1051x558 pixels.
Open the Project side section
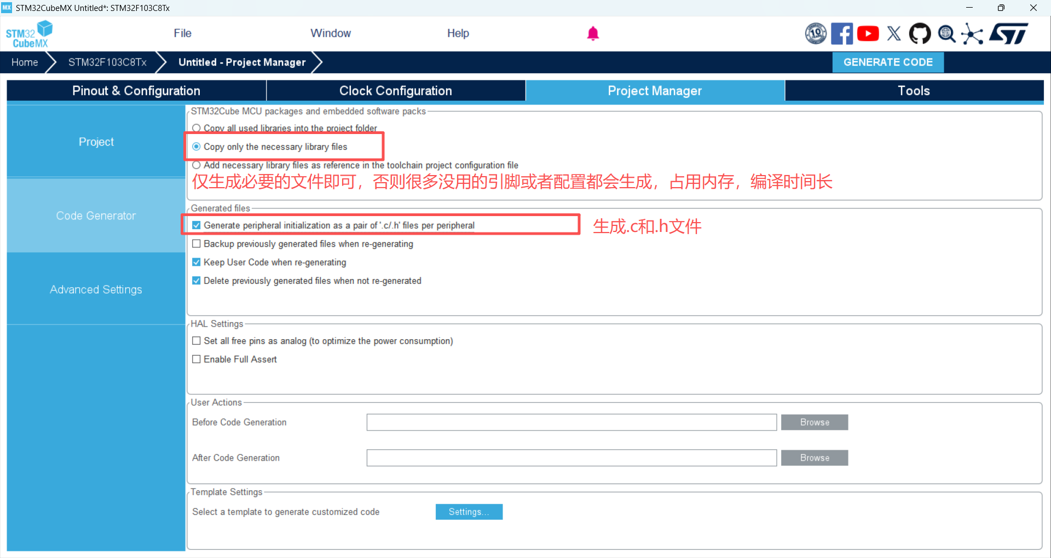[x=96, y=142]
